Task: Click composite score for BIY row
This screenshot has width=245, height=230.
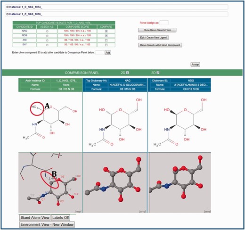Action: pos(77,45)
